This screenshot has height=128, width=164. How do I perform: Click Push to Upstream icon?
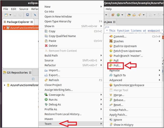pos(111,46)
